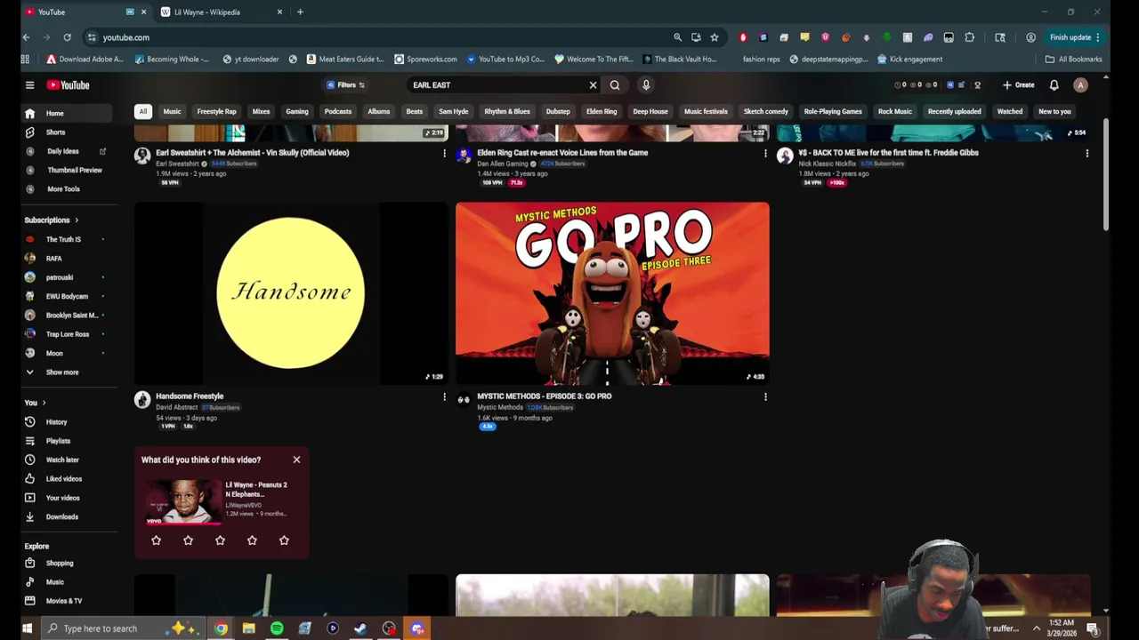Expand the Subscriptions section
The height and width of the screenshot is (640, 1139).
pos(52,220)
